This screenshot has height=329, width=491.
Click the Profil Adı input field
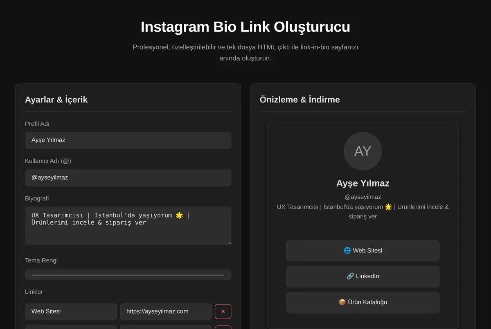[128, 140]
